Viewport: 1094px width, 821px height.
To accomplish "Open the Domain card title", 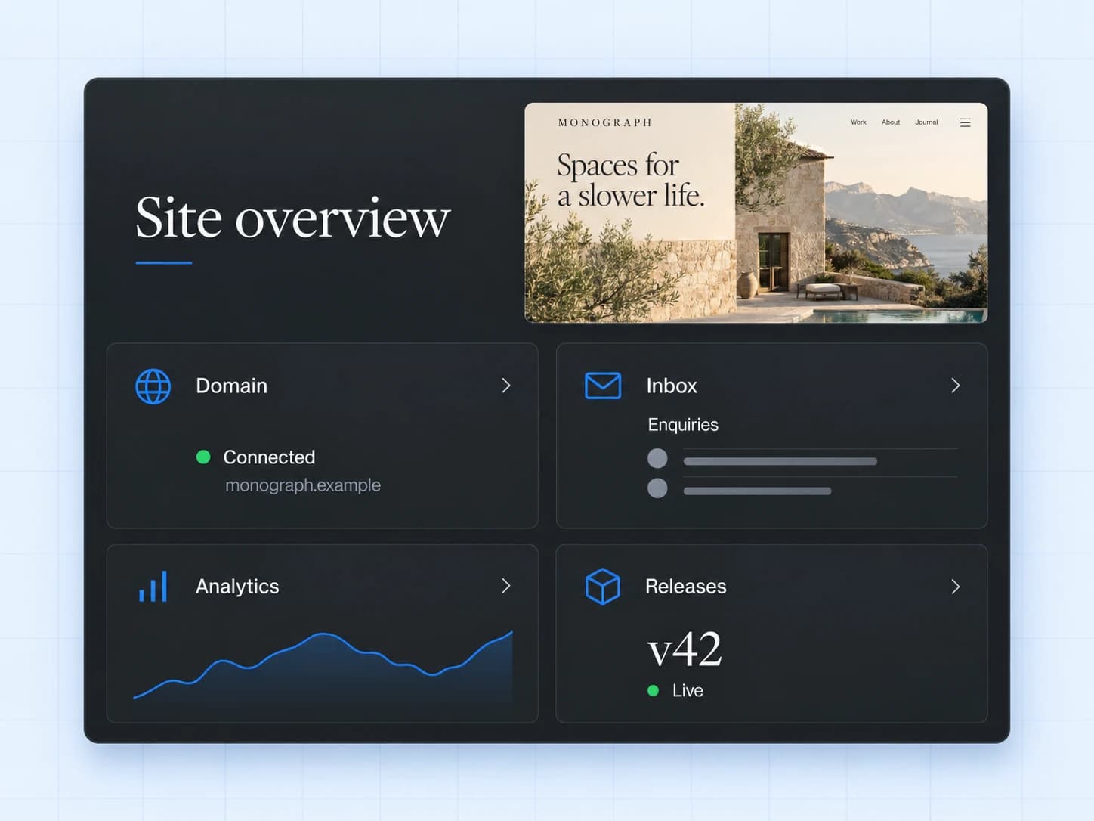I will coord(231,386).
